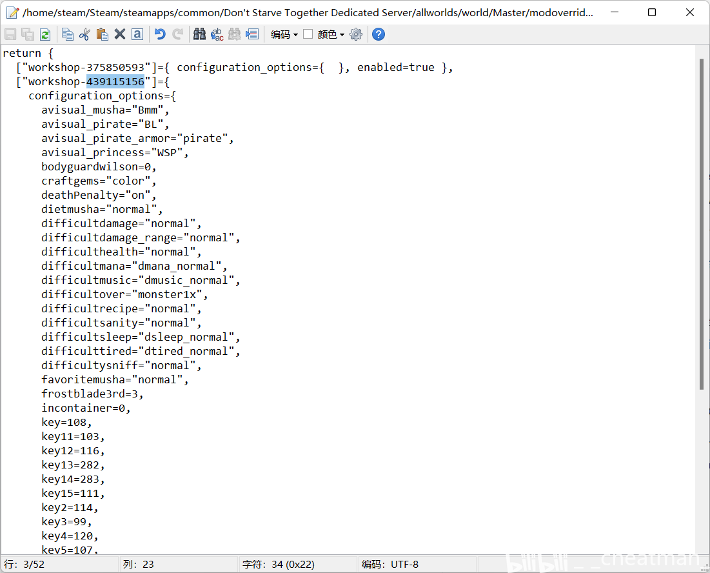Undo the last edit
Viewport: 710px width, 573px height.
pyautogui.click(x=160, y=34)
